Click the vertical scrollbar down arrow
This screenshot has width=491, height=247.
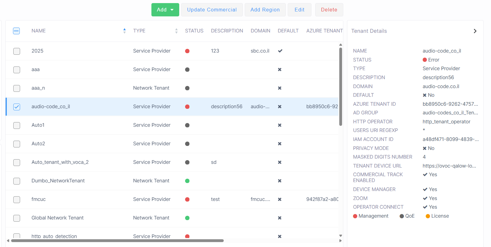click(x=341, y=236)
